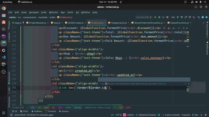Open Search Everywhere magnifier icon

tap(199, 17)
